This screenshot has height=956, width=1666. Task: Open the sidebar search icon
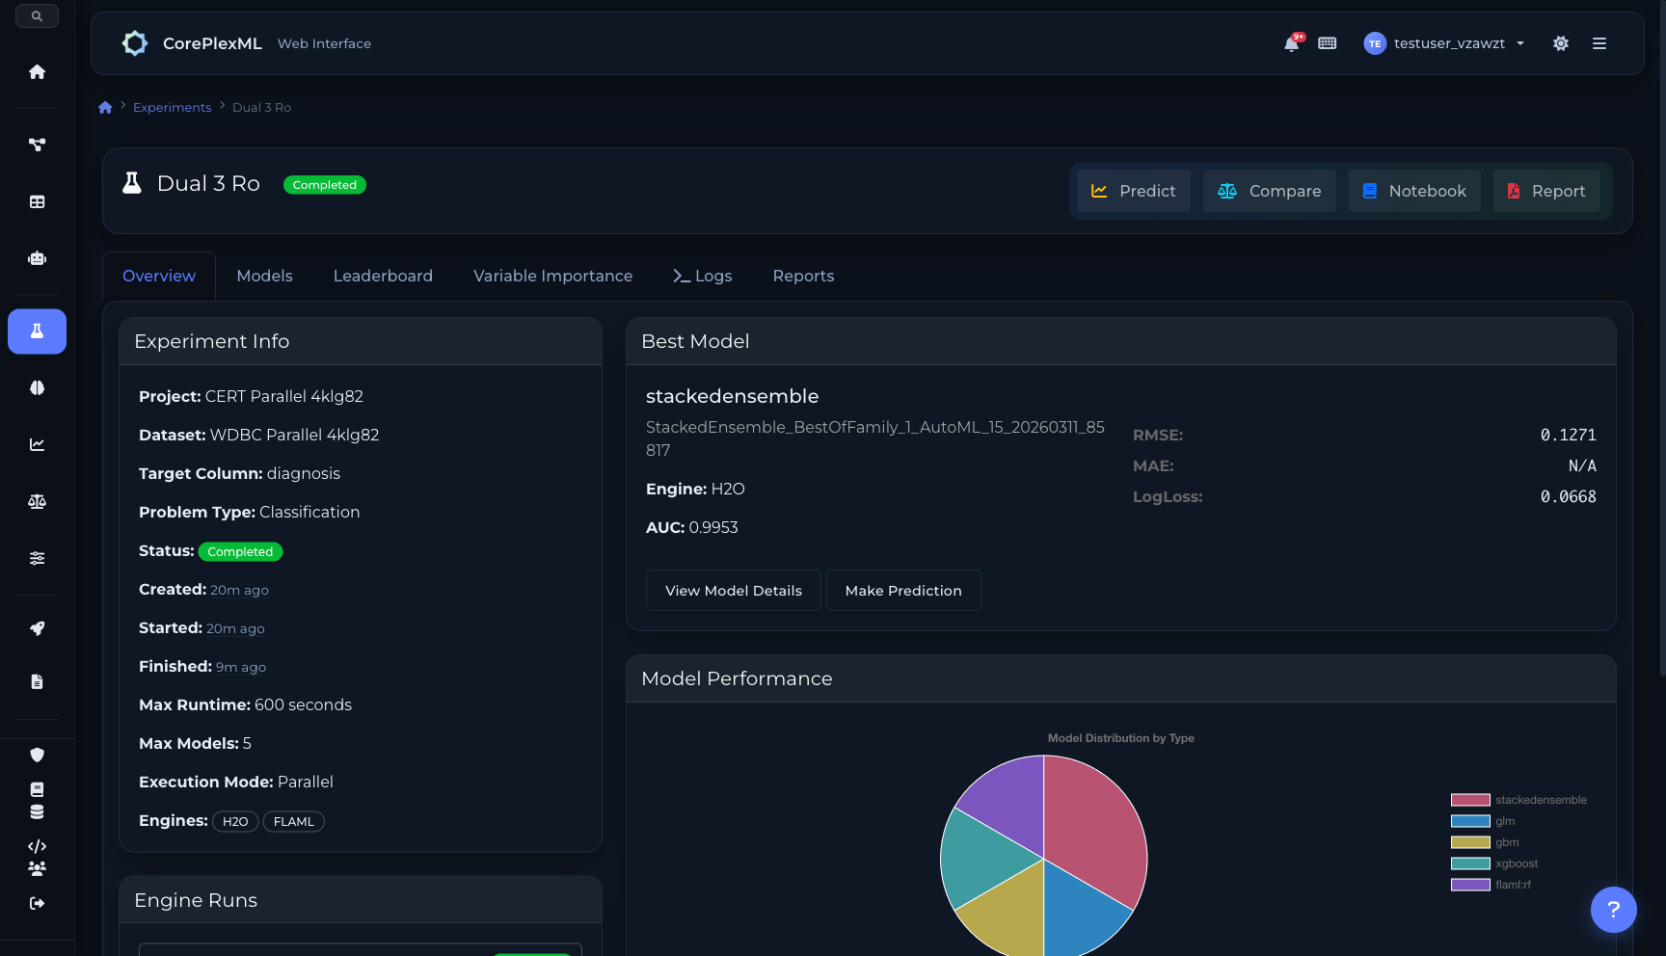tap(37, 16)
